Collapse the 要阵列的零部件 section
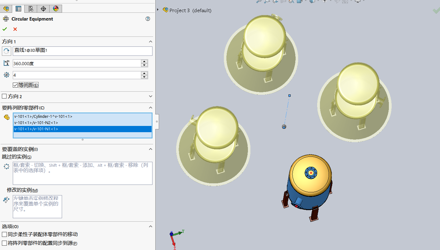The height and width of the screenshot is (250, 440). pos(150,108)
